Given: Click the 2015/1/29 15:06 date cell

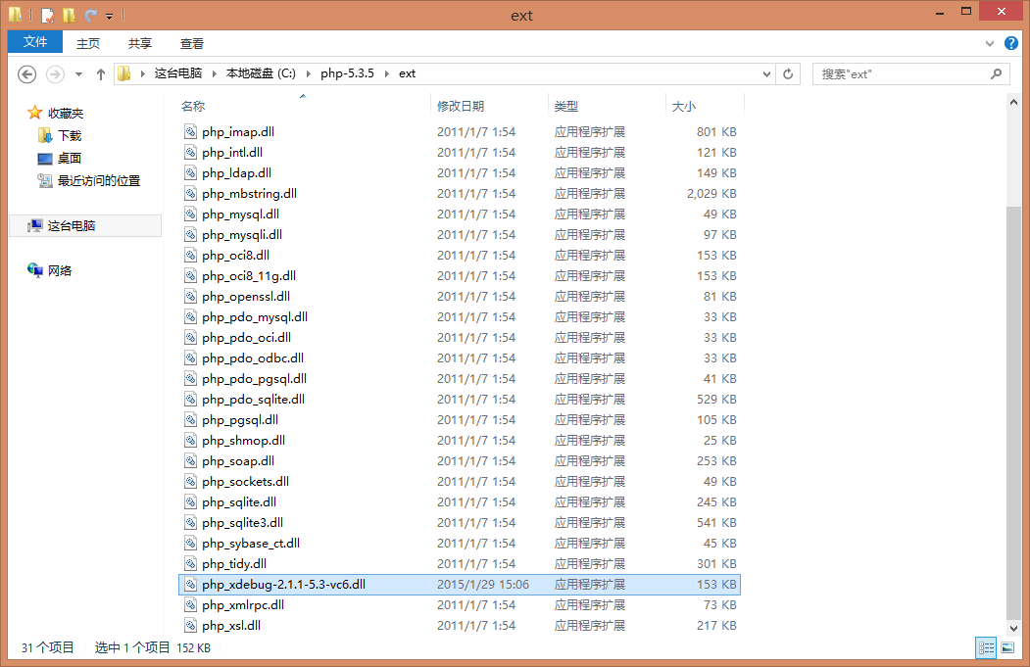Looking at the screenshot, I should [x=483, y=585].
